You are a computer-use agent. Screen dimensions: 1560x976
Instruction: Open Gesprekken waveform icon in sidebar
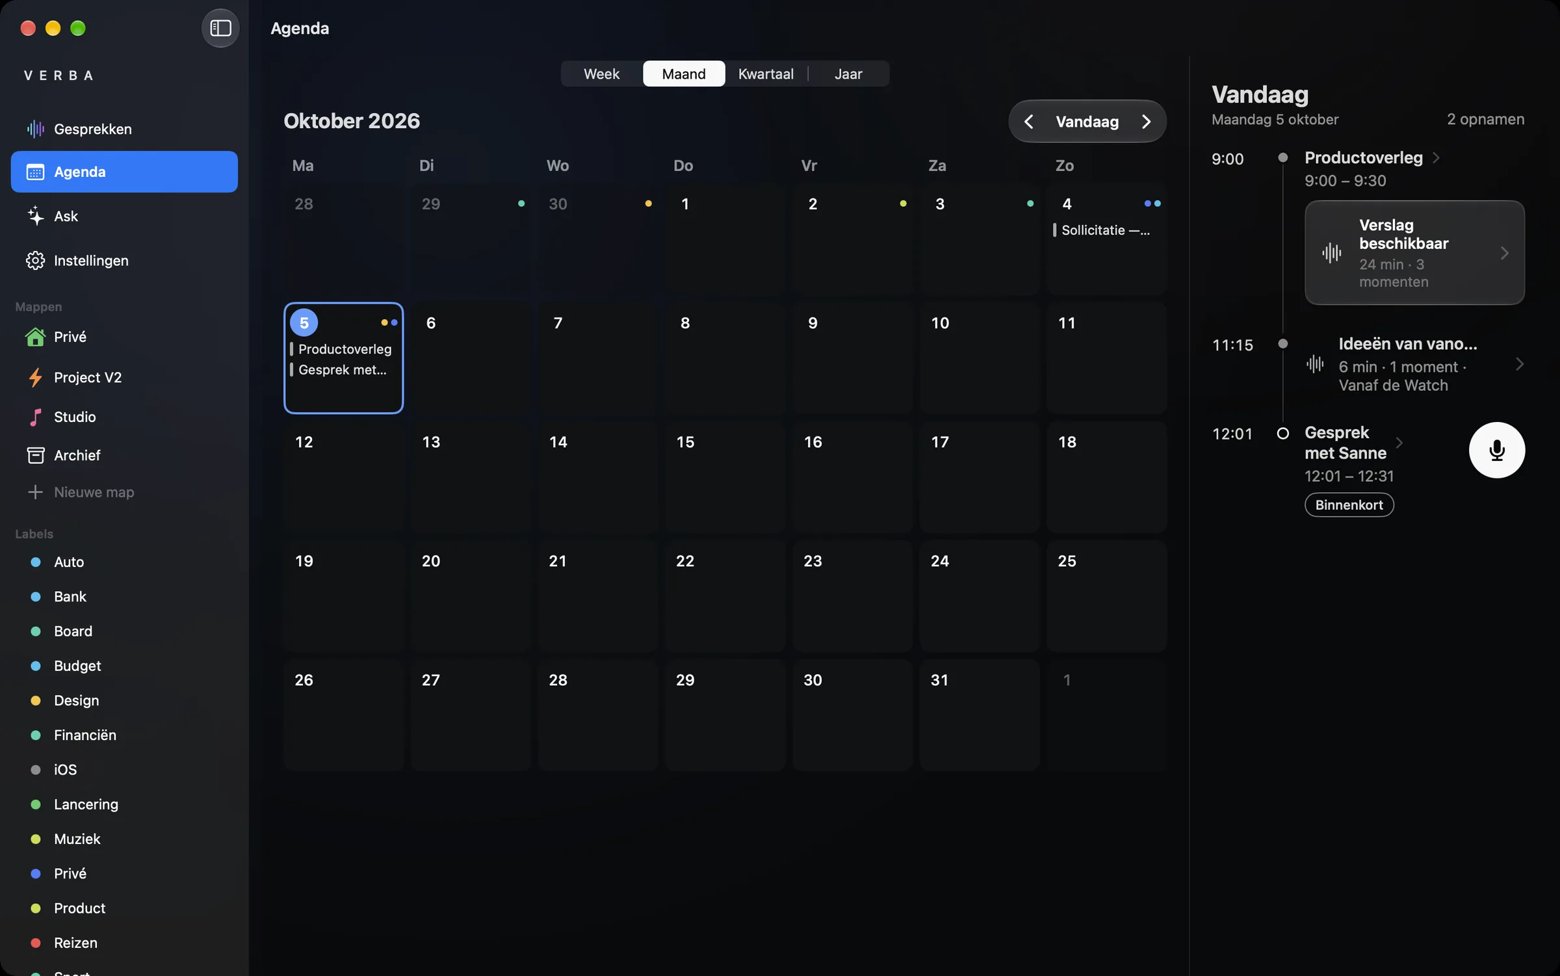point(35,129)
